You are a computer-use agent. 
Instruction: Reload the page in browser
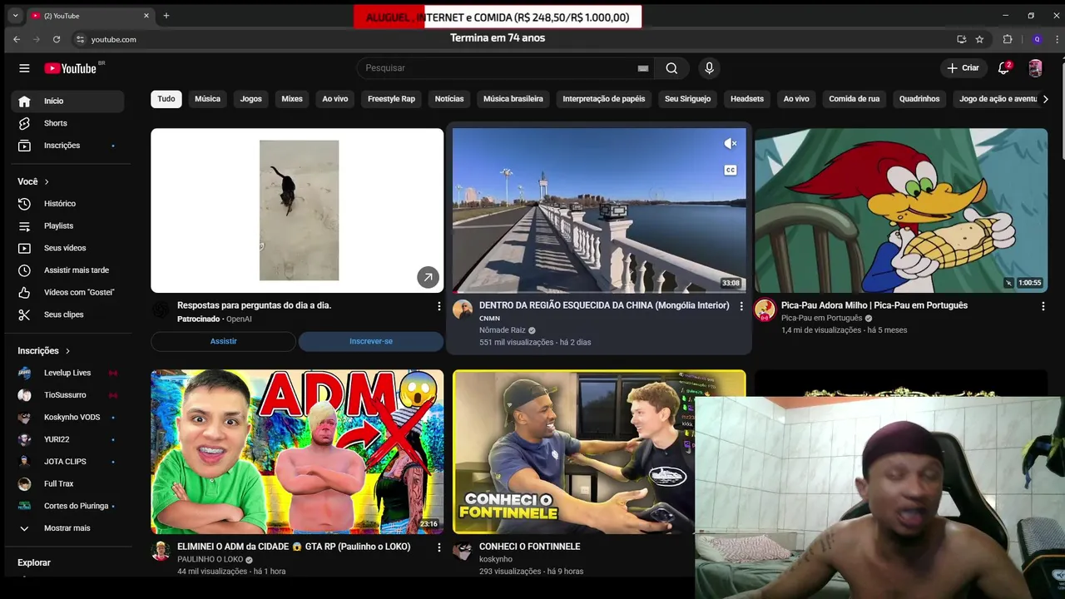tap(57, 39)
